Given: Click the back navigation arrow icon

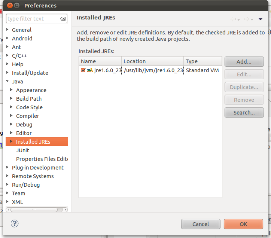Looking at the screenshot, I should [x=233, y=19].
